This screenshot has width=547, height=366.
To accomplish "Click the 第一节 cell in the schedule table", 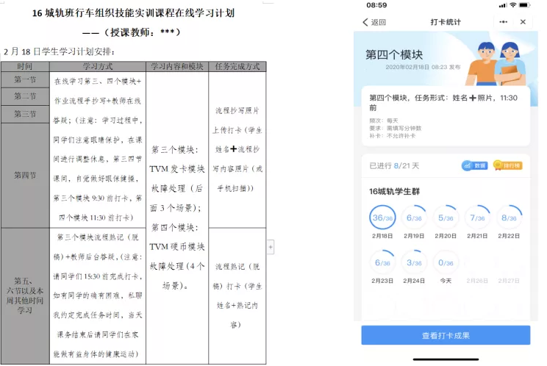I will point(25,79).
